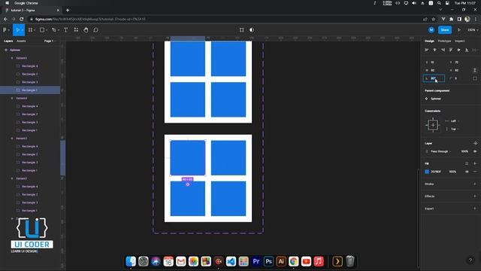Viewport: 481px width, 271px height.
Task: Select the Text tool
Action: point(65,30)
